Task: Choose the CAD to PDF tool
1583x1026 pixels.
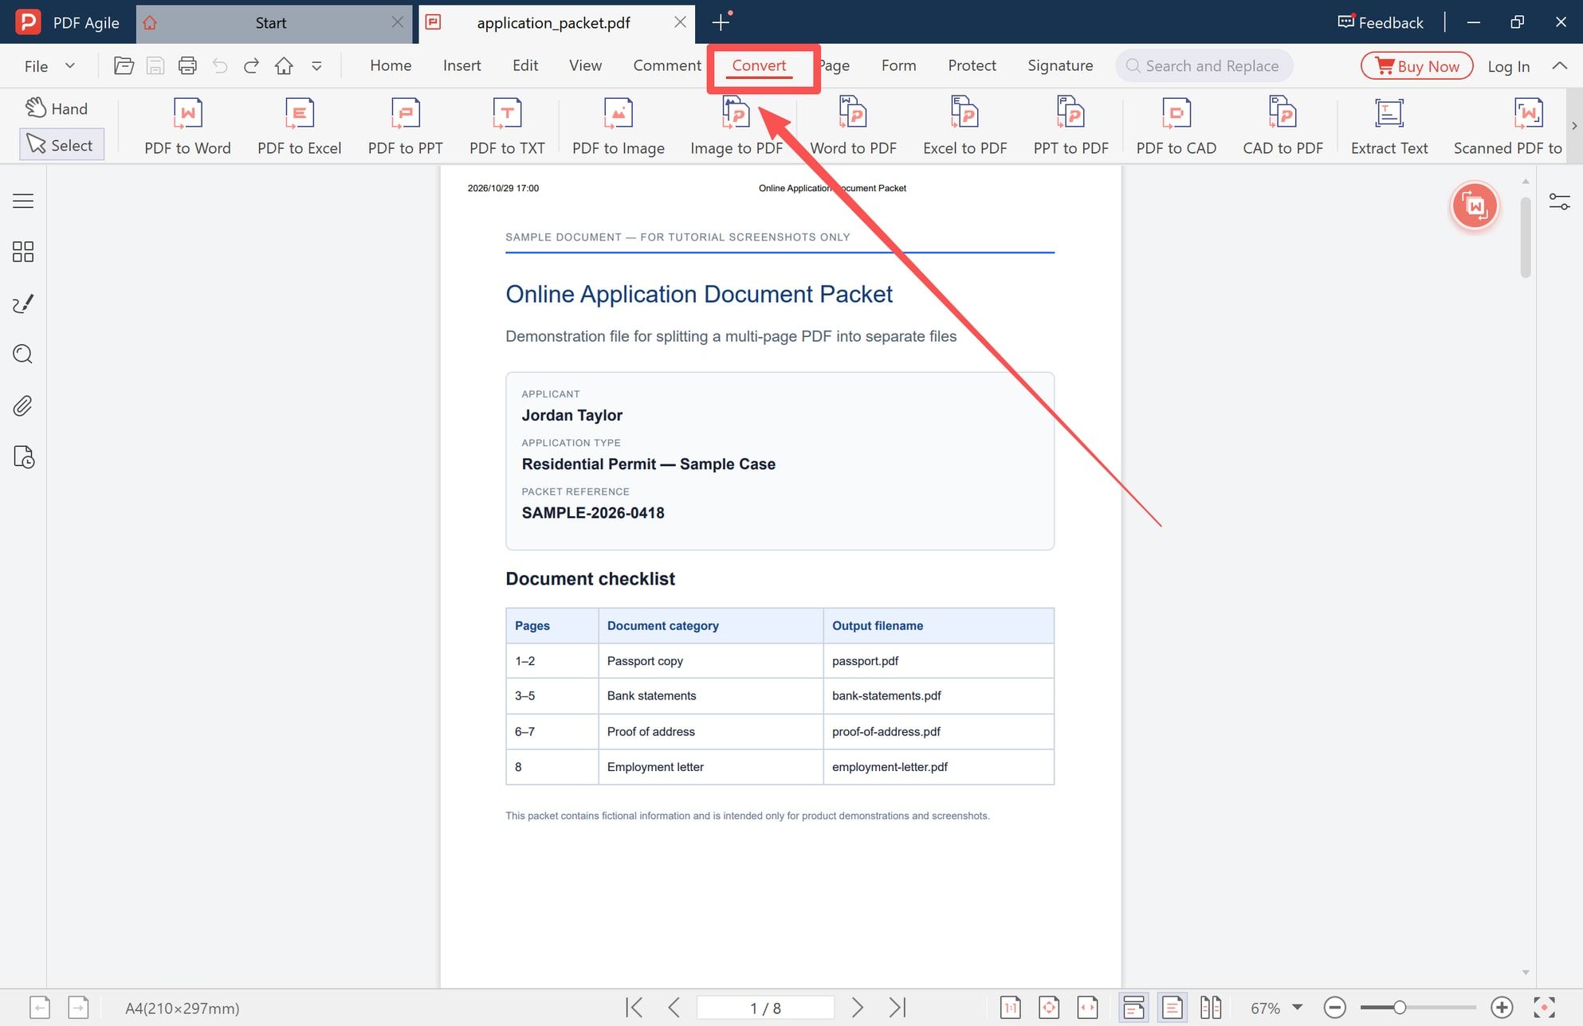Action: pos(1283,126)
